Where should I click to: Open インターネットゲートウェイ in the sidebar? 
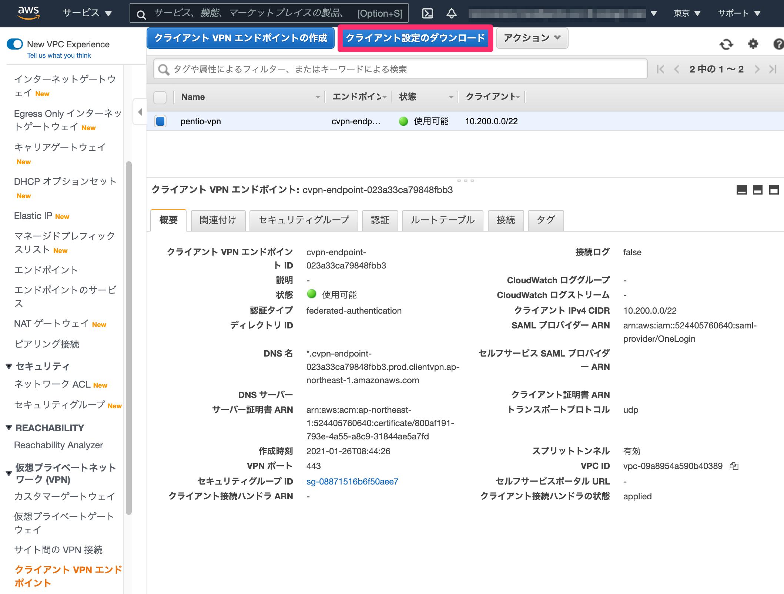click(x=65, y=86)
